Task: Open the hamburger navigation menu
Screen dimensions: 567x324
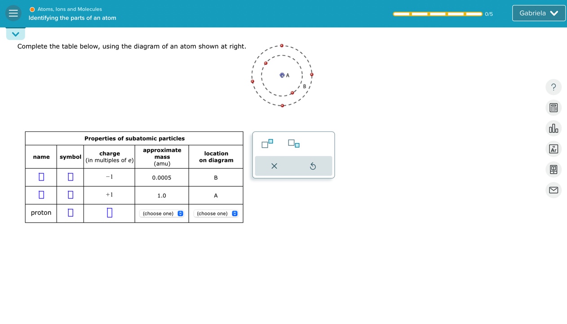Action: pyautogui.click(x=13, y=13)
